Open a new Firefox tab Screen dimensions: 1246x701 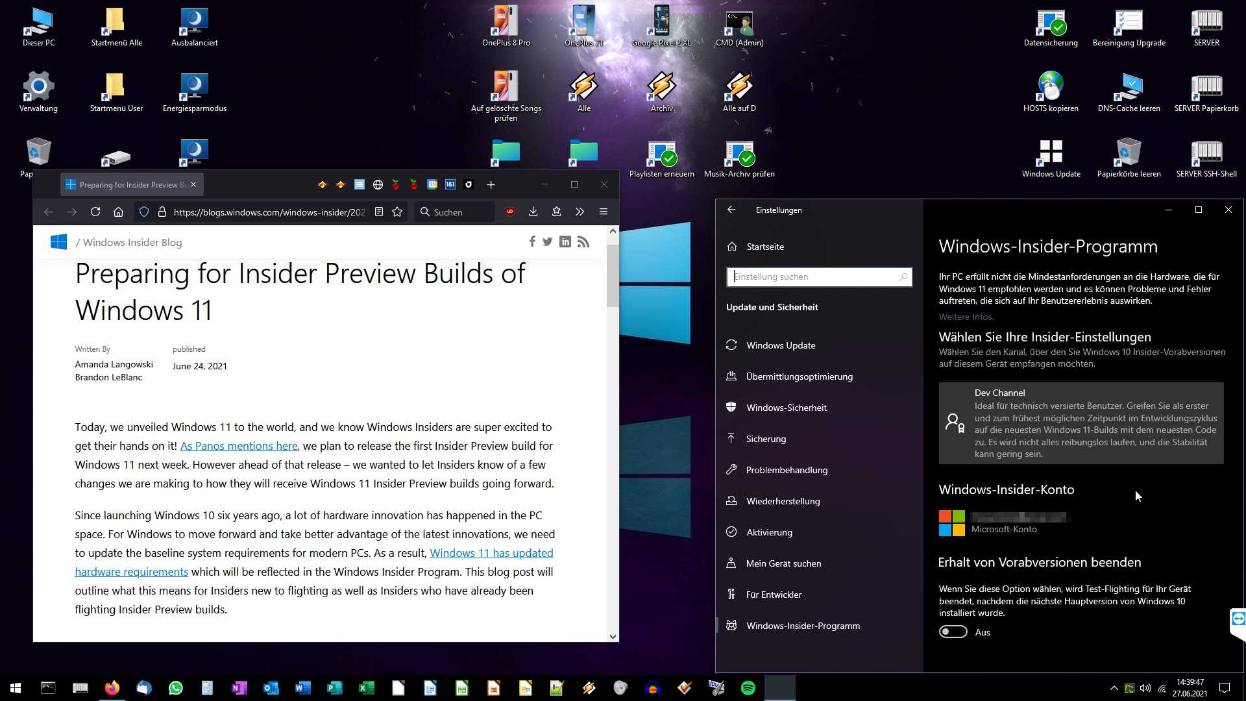click(491, 185)
